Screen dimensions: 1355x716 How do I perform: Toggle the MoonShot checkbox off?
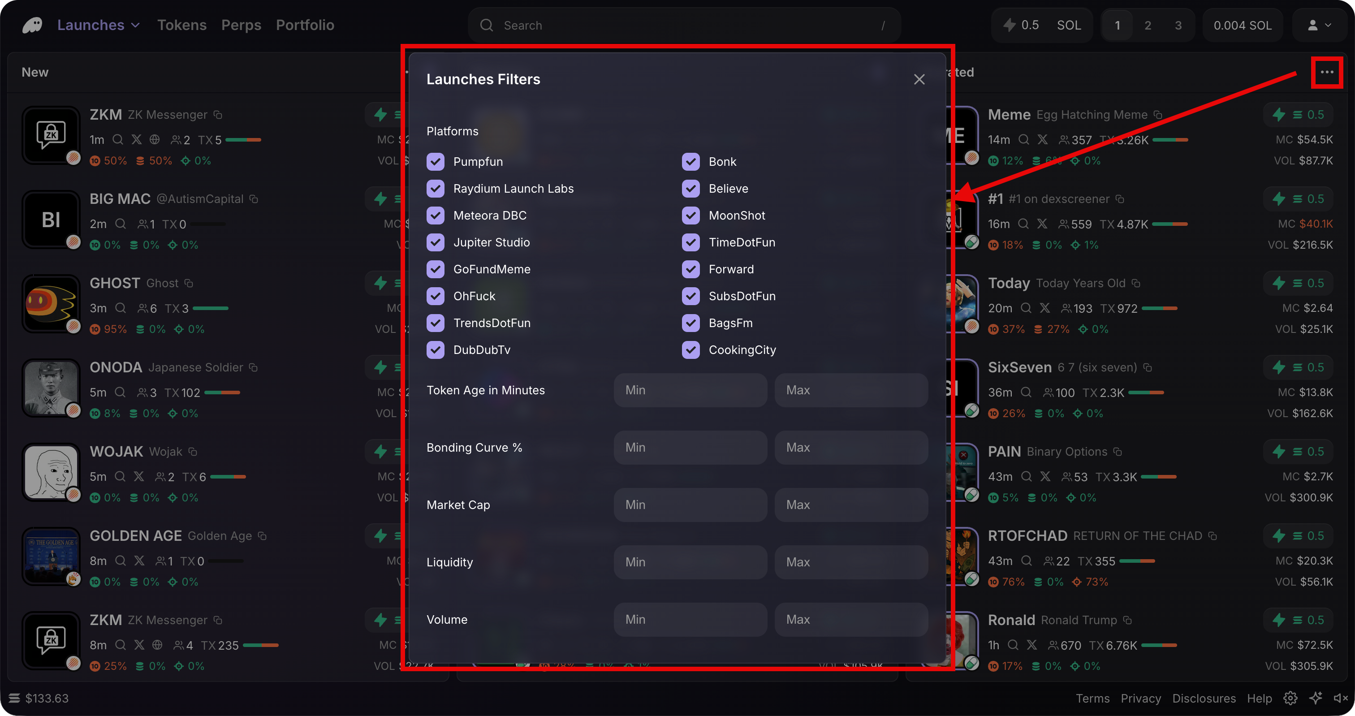pos(690,215)
